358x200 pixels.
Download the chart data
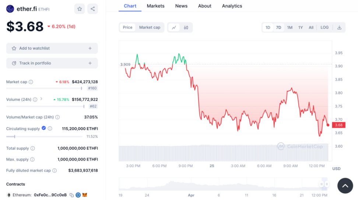[x=339, y=27]
